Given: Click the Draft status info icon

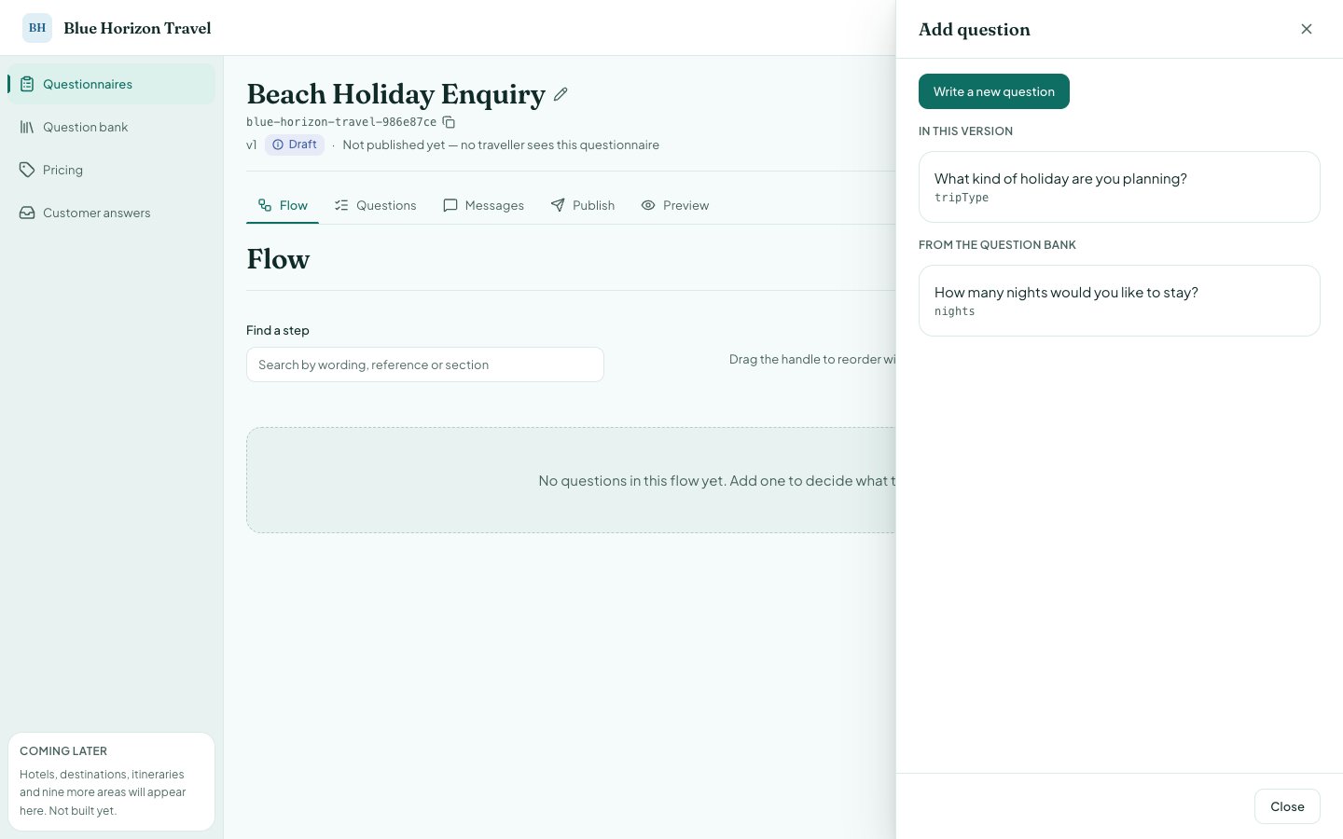Looking at the screenshot, I should click(278, 144).
